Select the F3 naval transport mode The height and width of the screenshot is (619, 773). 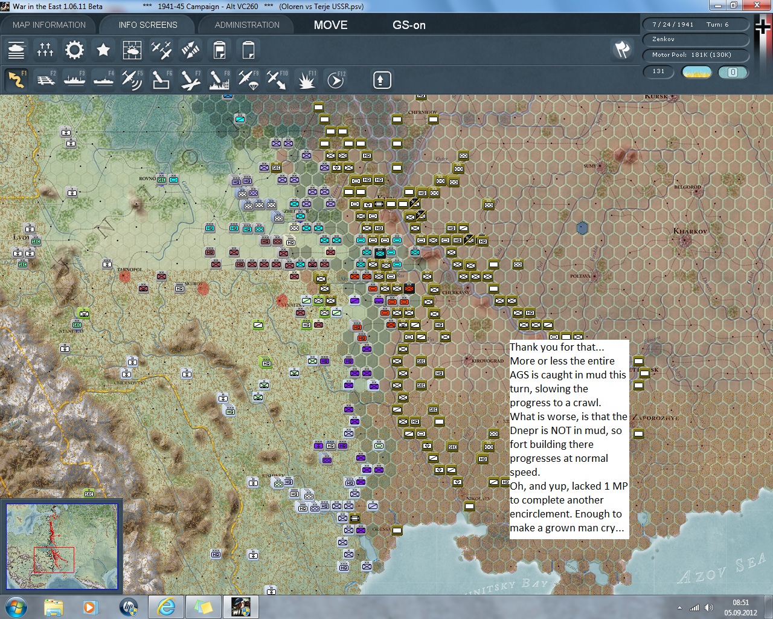(74, 80)
